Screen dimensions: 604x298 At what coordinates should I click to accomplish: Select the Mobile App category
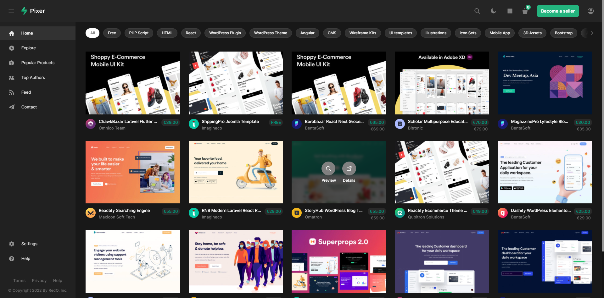coord(500,33)
